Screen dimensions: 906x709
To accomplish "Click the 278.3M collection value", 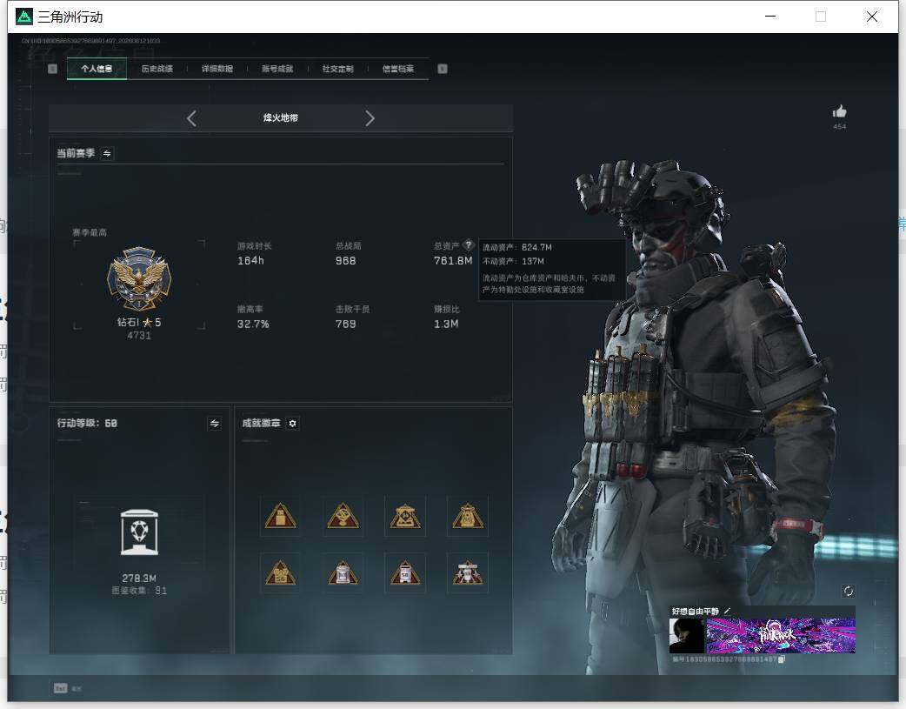I will (139, 579).
